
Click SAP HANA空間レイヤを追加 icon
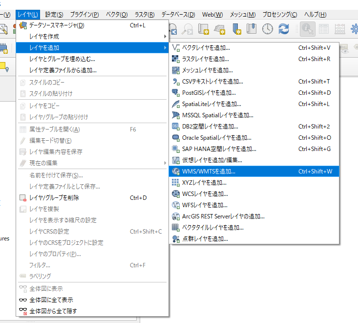[175, 149]
